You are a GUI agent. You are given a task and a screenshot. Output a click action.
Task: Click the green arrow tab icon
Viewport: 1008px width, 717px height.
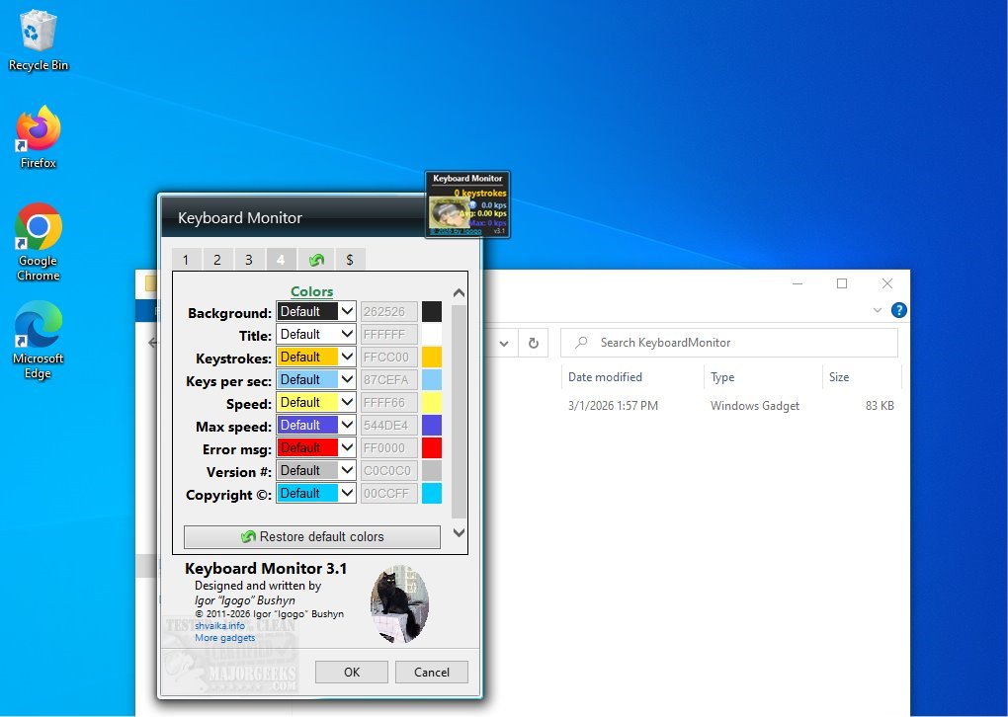tap(317, 260)
